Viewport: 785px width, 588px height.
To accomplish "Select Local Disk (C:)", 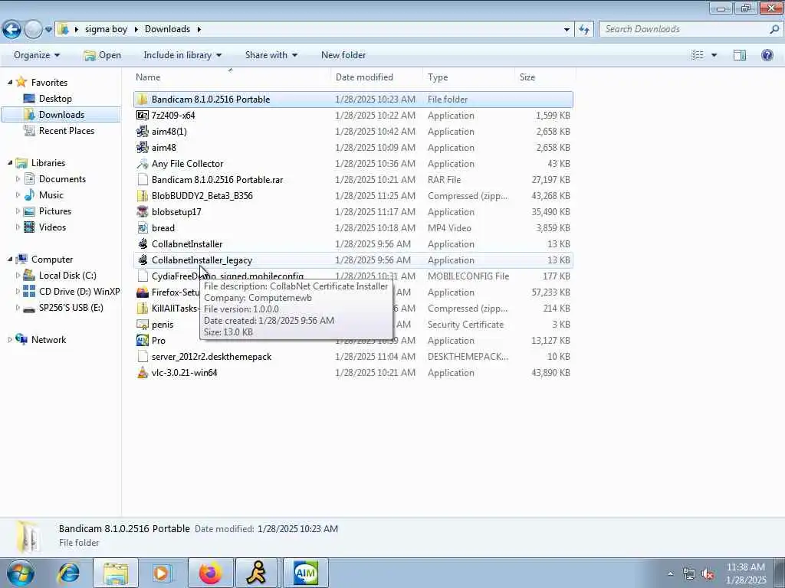I will click(x=67, y=275).
